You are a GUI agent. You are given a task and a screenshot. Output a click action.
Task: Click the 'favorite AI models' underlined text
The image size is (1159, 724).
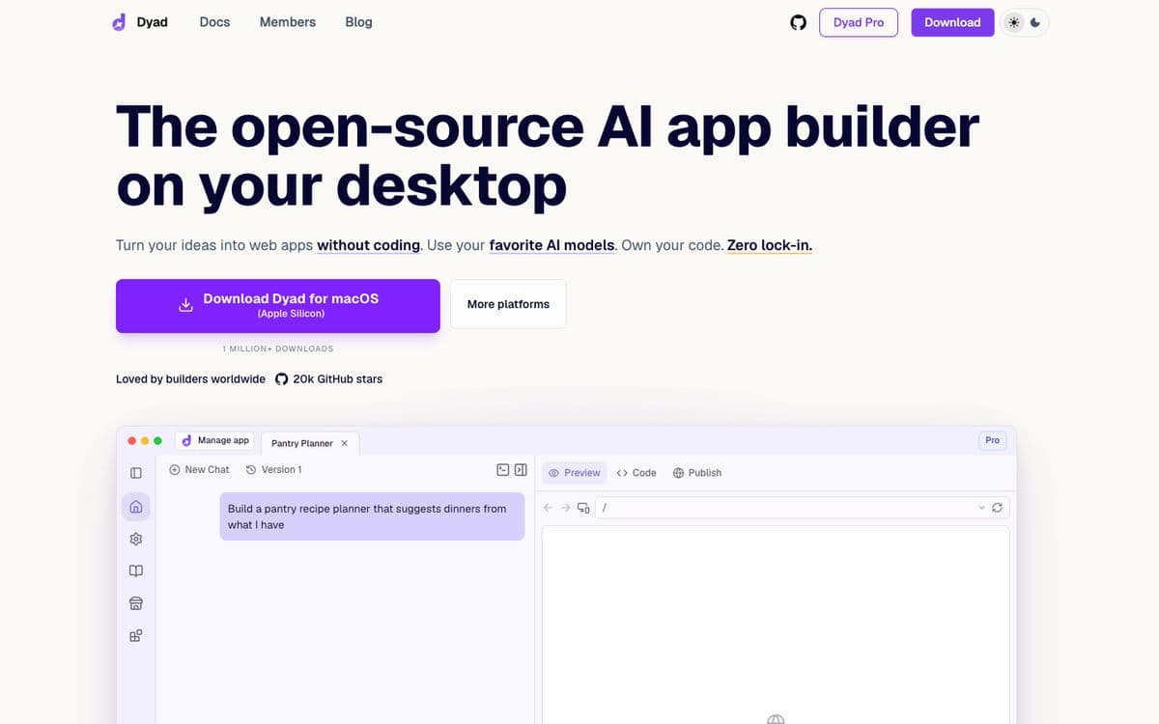tap(552, 245)
